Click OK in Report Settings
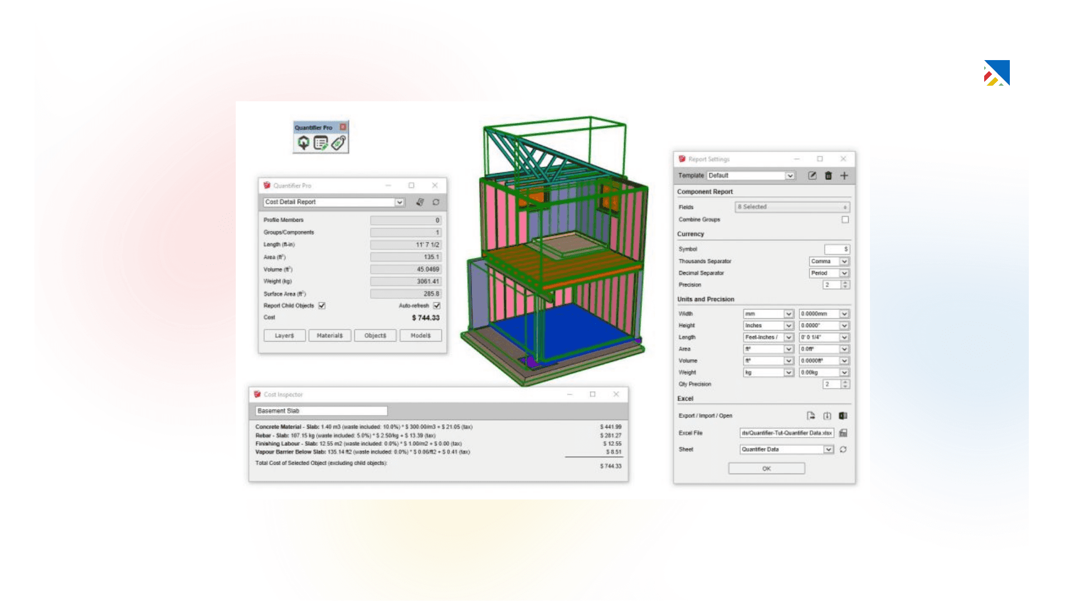Viewport: 1070px width, 601px height. [x=766, y=468]
